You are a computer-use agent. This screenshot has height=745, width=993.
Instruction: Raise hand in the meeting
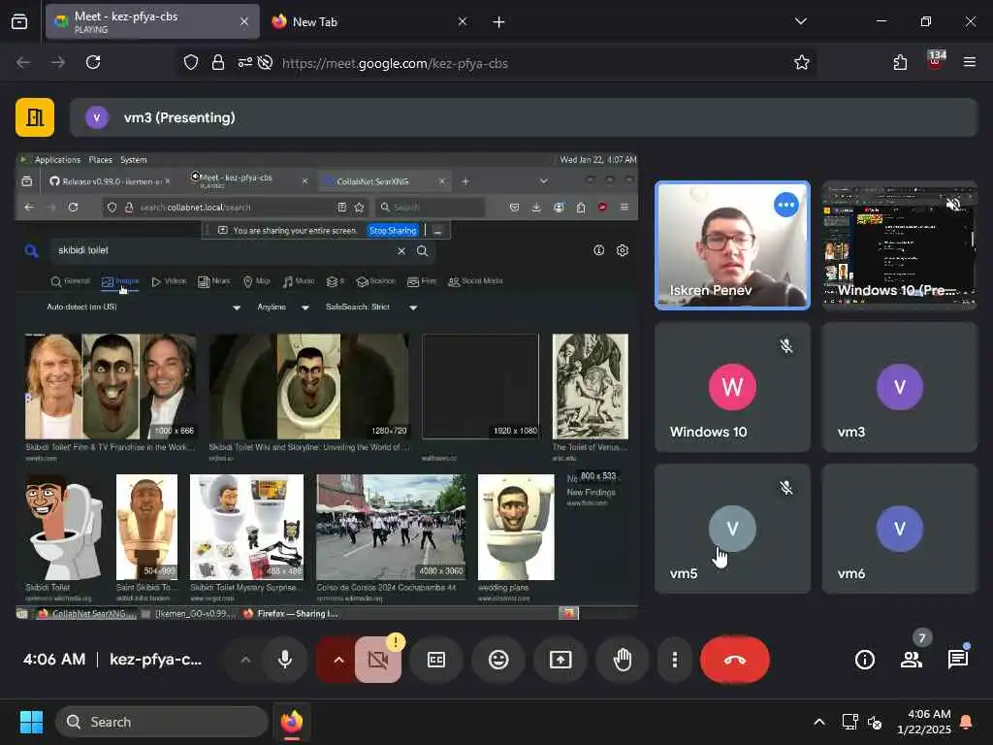623,660
